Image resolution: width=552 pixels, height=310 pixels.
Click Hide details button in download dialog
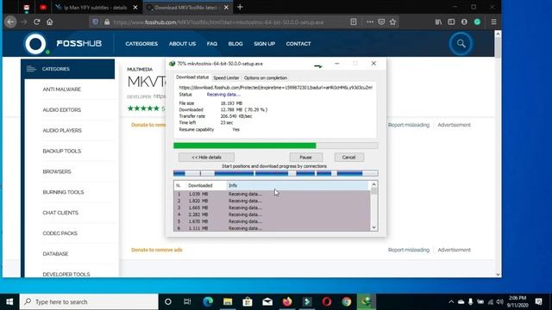pos(206,157)
